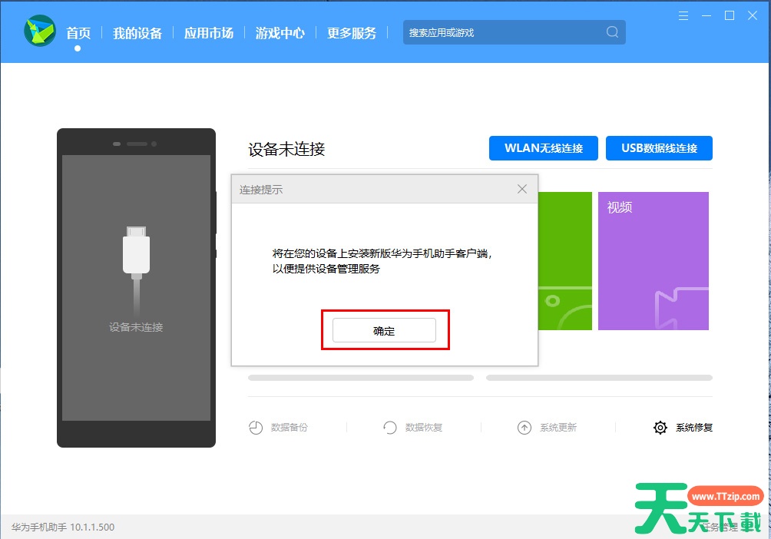Click the USB数据线连接 button
Image resolution: width=771 pixels, height=539 pixels.
[659, 148]
